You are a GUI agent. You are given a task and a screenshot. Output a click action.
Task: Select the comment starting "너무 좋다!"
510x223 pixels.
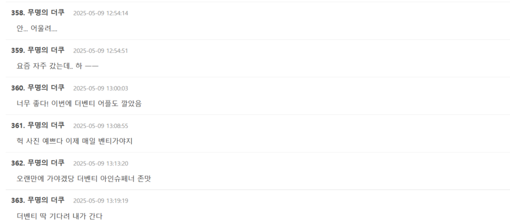pyautogui.click(x=79, y=103)
